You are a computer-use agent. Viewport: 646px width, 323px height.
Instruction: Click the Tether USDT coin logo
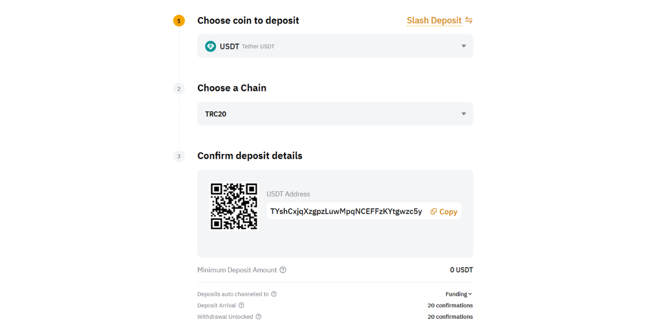pyautogui.click(x=210, y=46)
